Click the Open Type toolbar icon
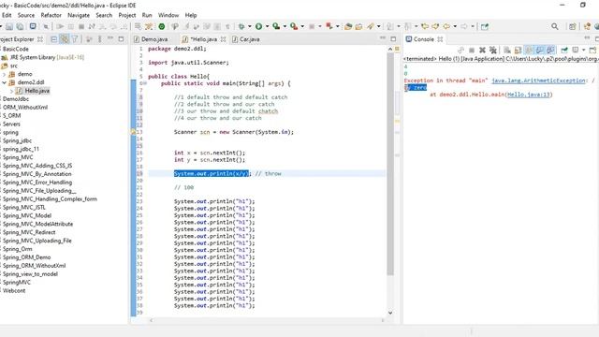Image resolution: width=599 pixels, height=337 pixels. 348,26
